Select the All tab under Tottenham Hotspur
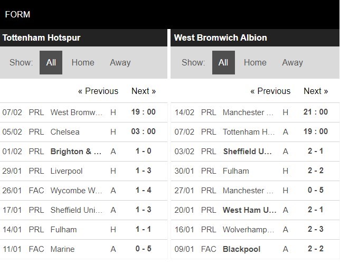 pyautogui.click(x=51, y=62)
